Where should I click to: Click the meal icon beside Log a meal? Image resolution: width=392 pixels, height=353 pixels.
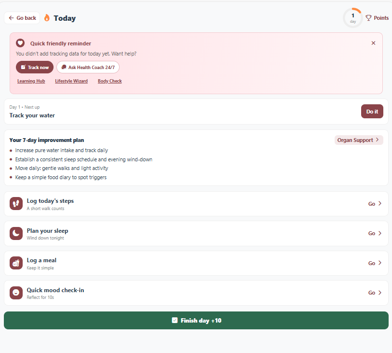[16, 263]
